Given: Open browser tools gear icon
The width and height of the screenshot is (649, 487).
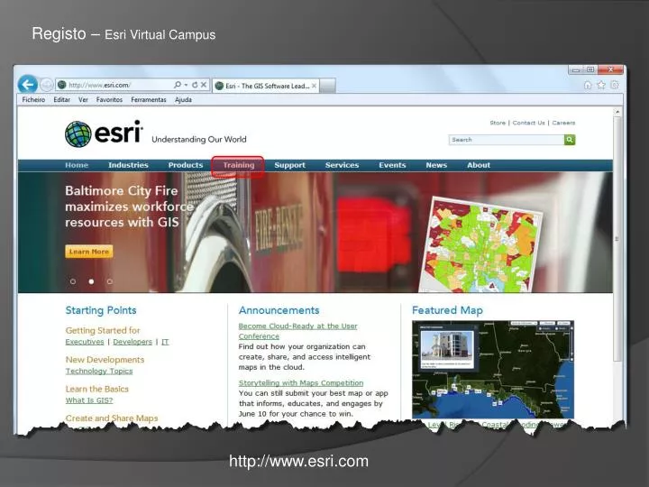Looking at the screenshot, I should pos(615,85).
